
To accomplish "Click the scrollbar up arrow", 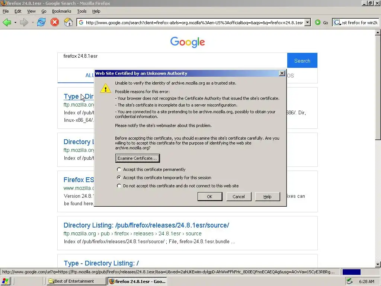I will (378, 32).
